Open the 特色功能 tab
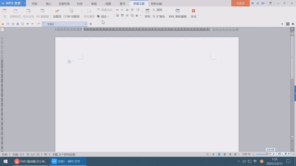Viewport: 296px width, 166px height. 156,4
